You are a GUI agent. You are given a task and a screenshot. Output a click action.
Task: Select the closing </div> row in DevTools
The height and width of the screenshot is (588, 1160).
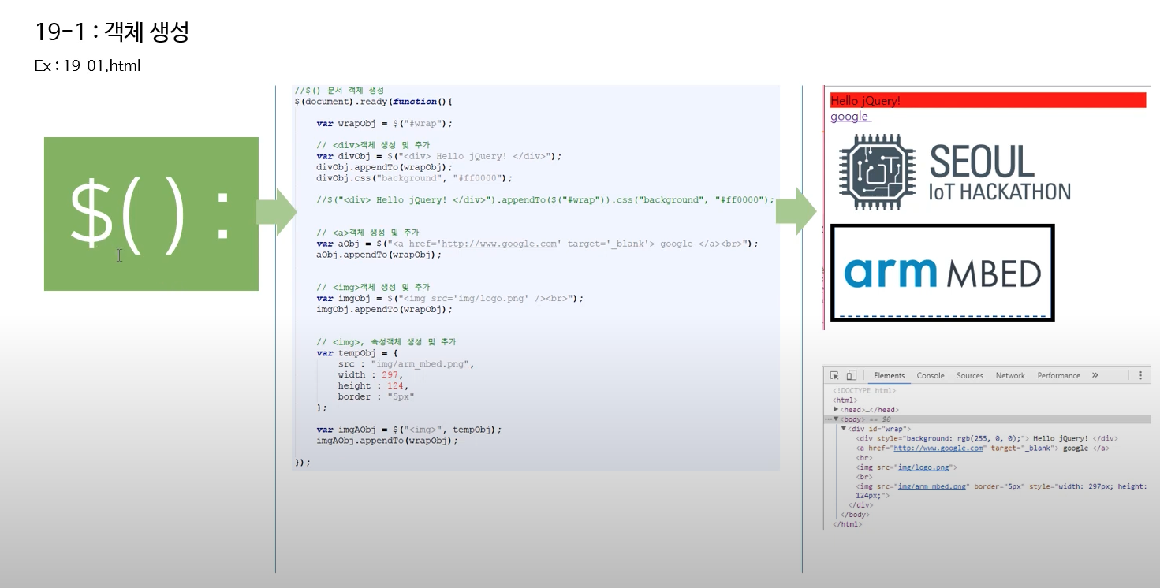pos(860,505)
